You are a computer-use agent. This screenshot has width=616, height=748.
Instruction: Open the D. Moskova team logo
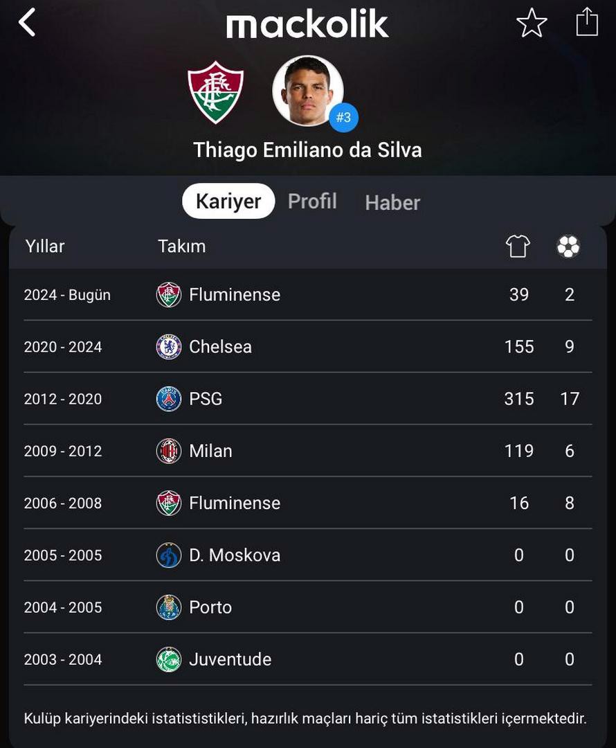click(169, 555)
